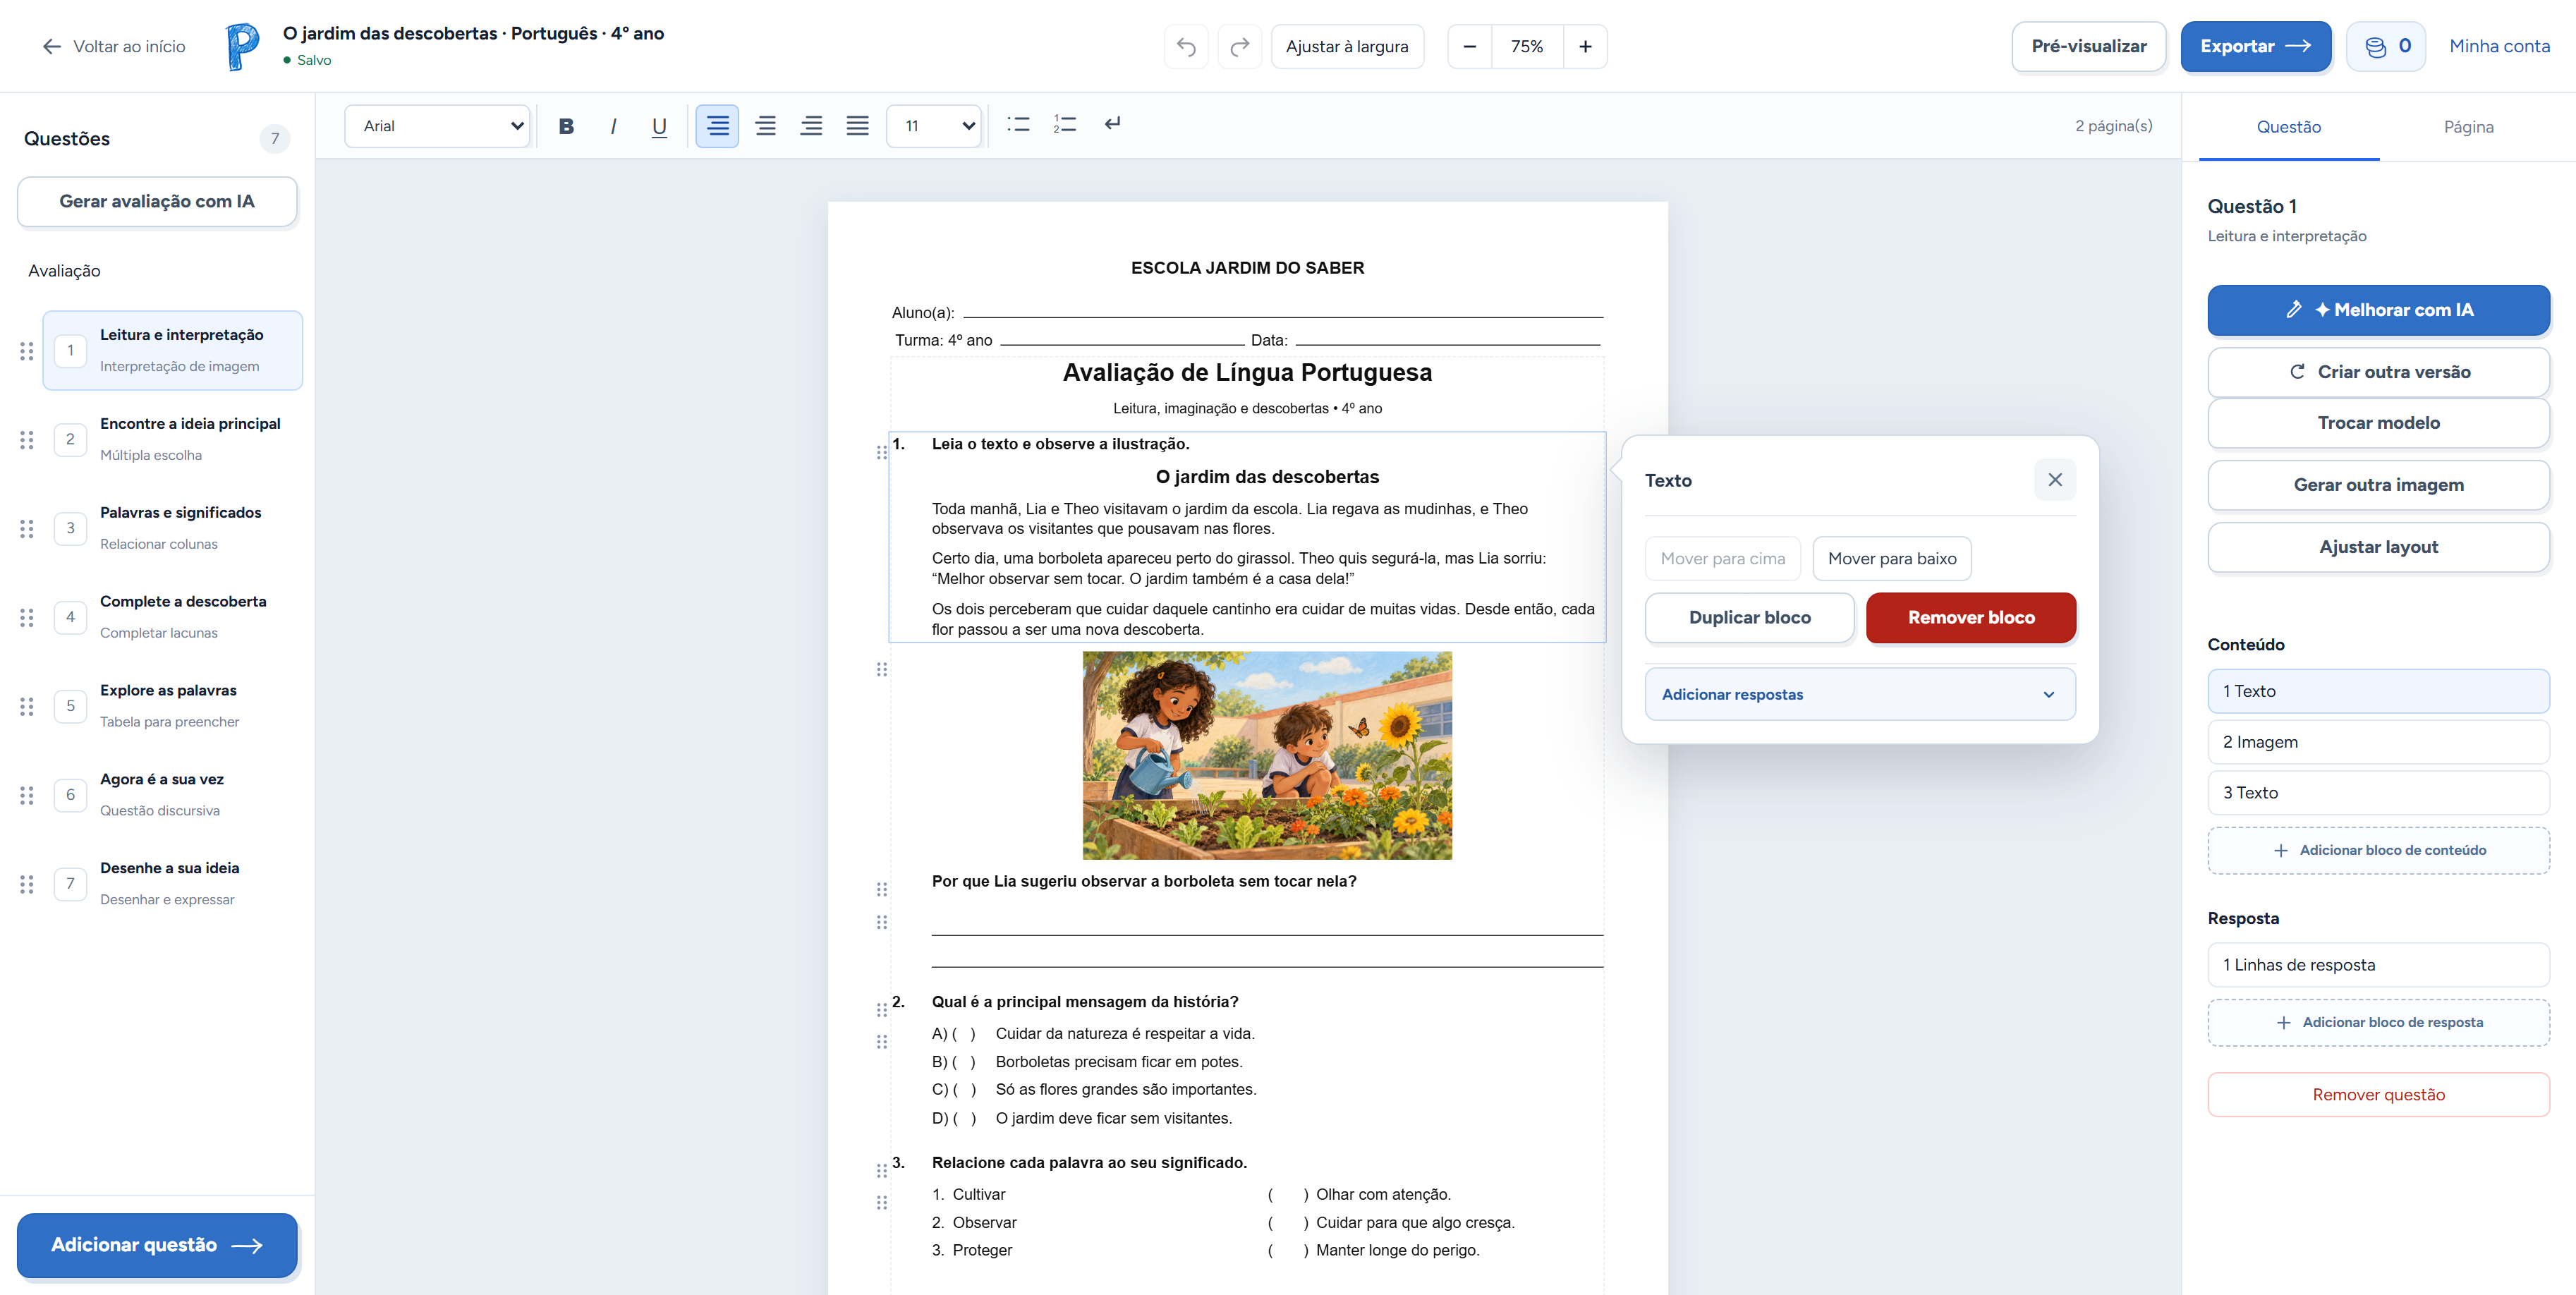Switch to the Página tab
This screenshot has height=1295, width=2576.
[x=2468, y=127]
